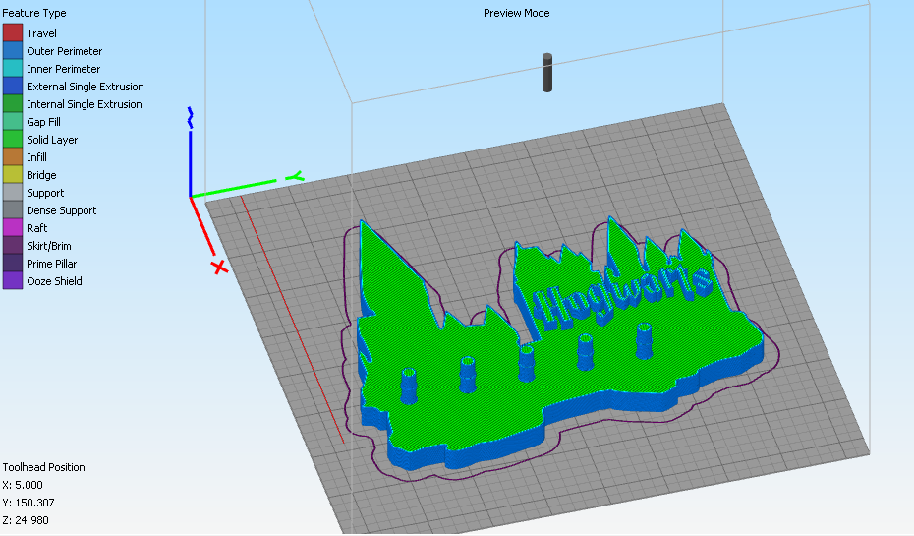Click the green Y axis label

pyautogui.click(x=295, y=176)
